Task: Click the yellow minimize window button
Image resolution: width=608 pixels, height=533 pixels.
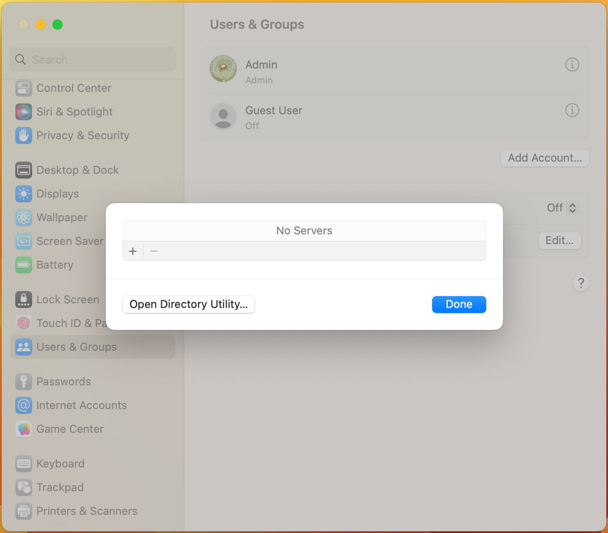Action: 41,25
